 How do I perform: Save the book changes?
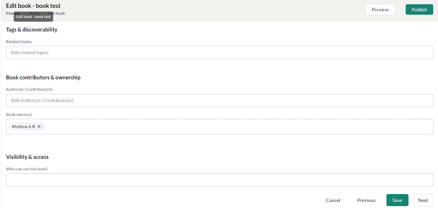tap(397, 200)
